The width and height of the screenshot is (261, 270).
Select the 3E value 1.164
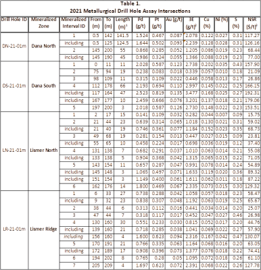coord(191,244)
